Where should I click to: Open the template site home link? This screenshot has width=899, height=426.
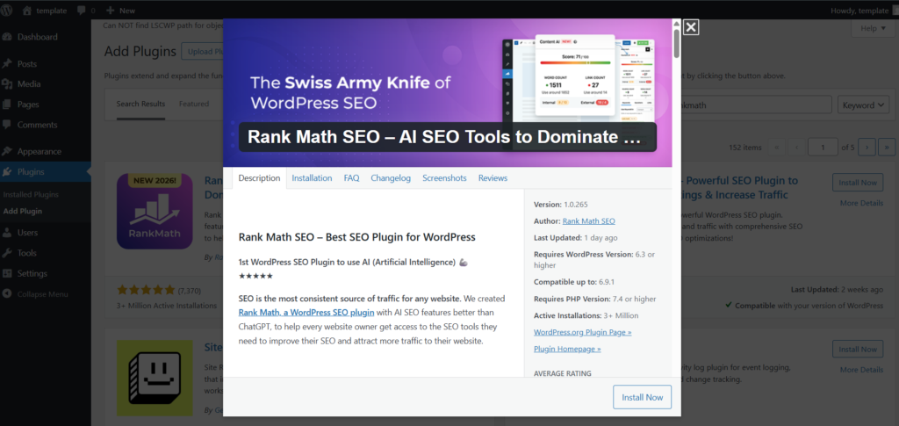coord(45,11)
